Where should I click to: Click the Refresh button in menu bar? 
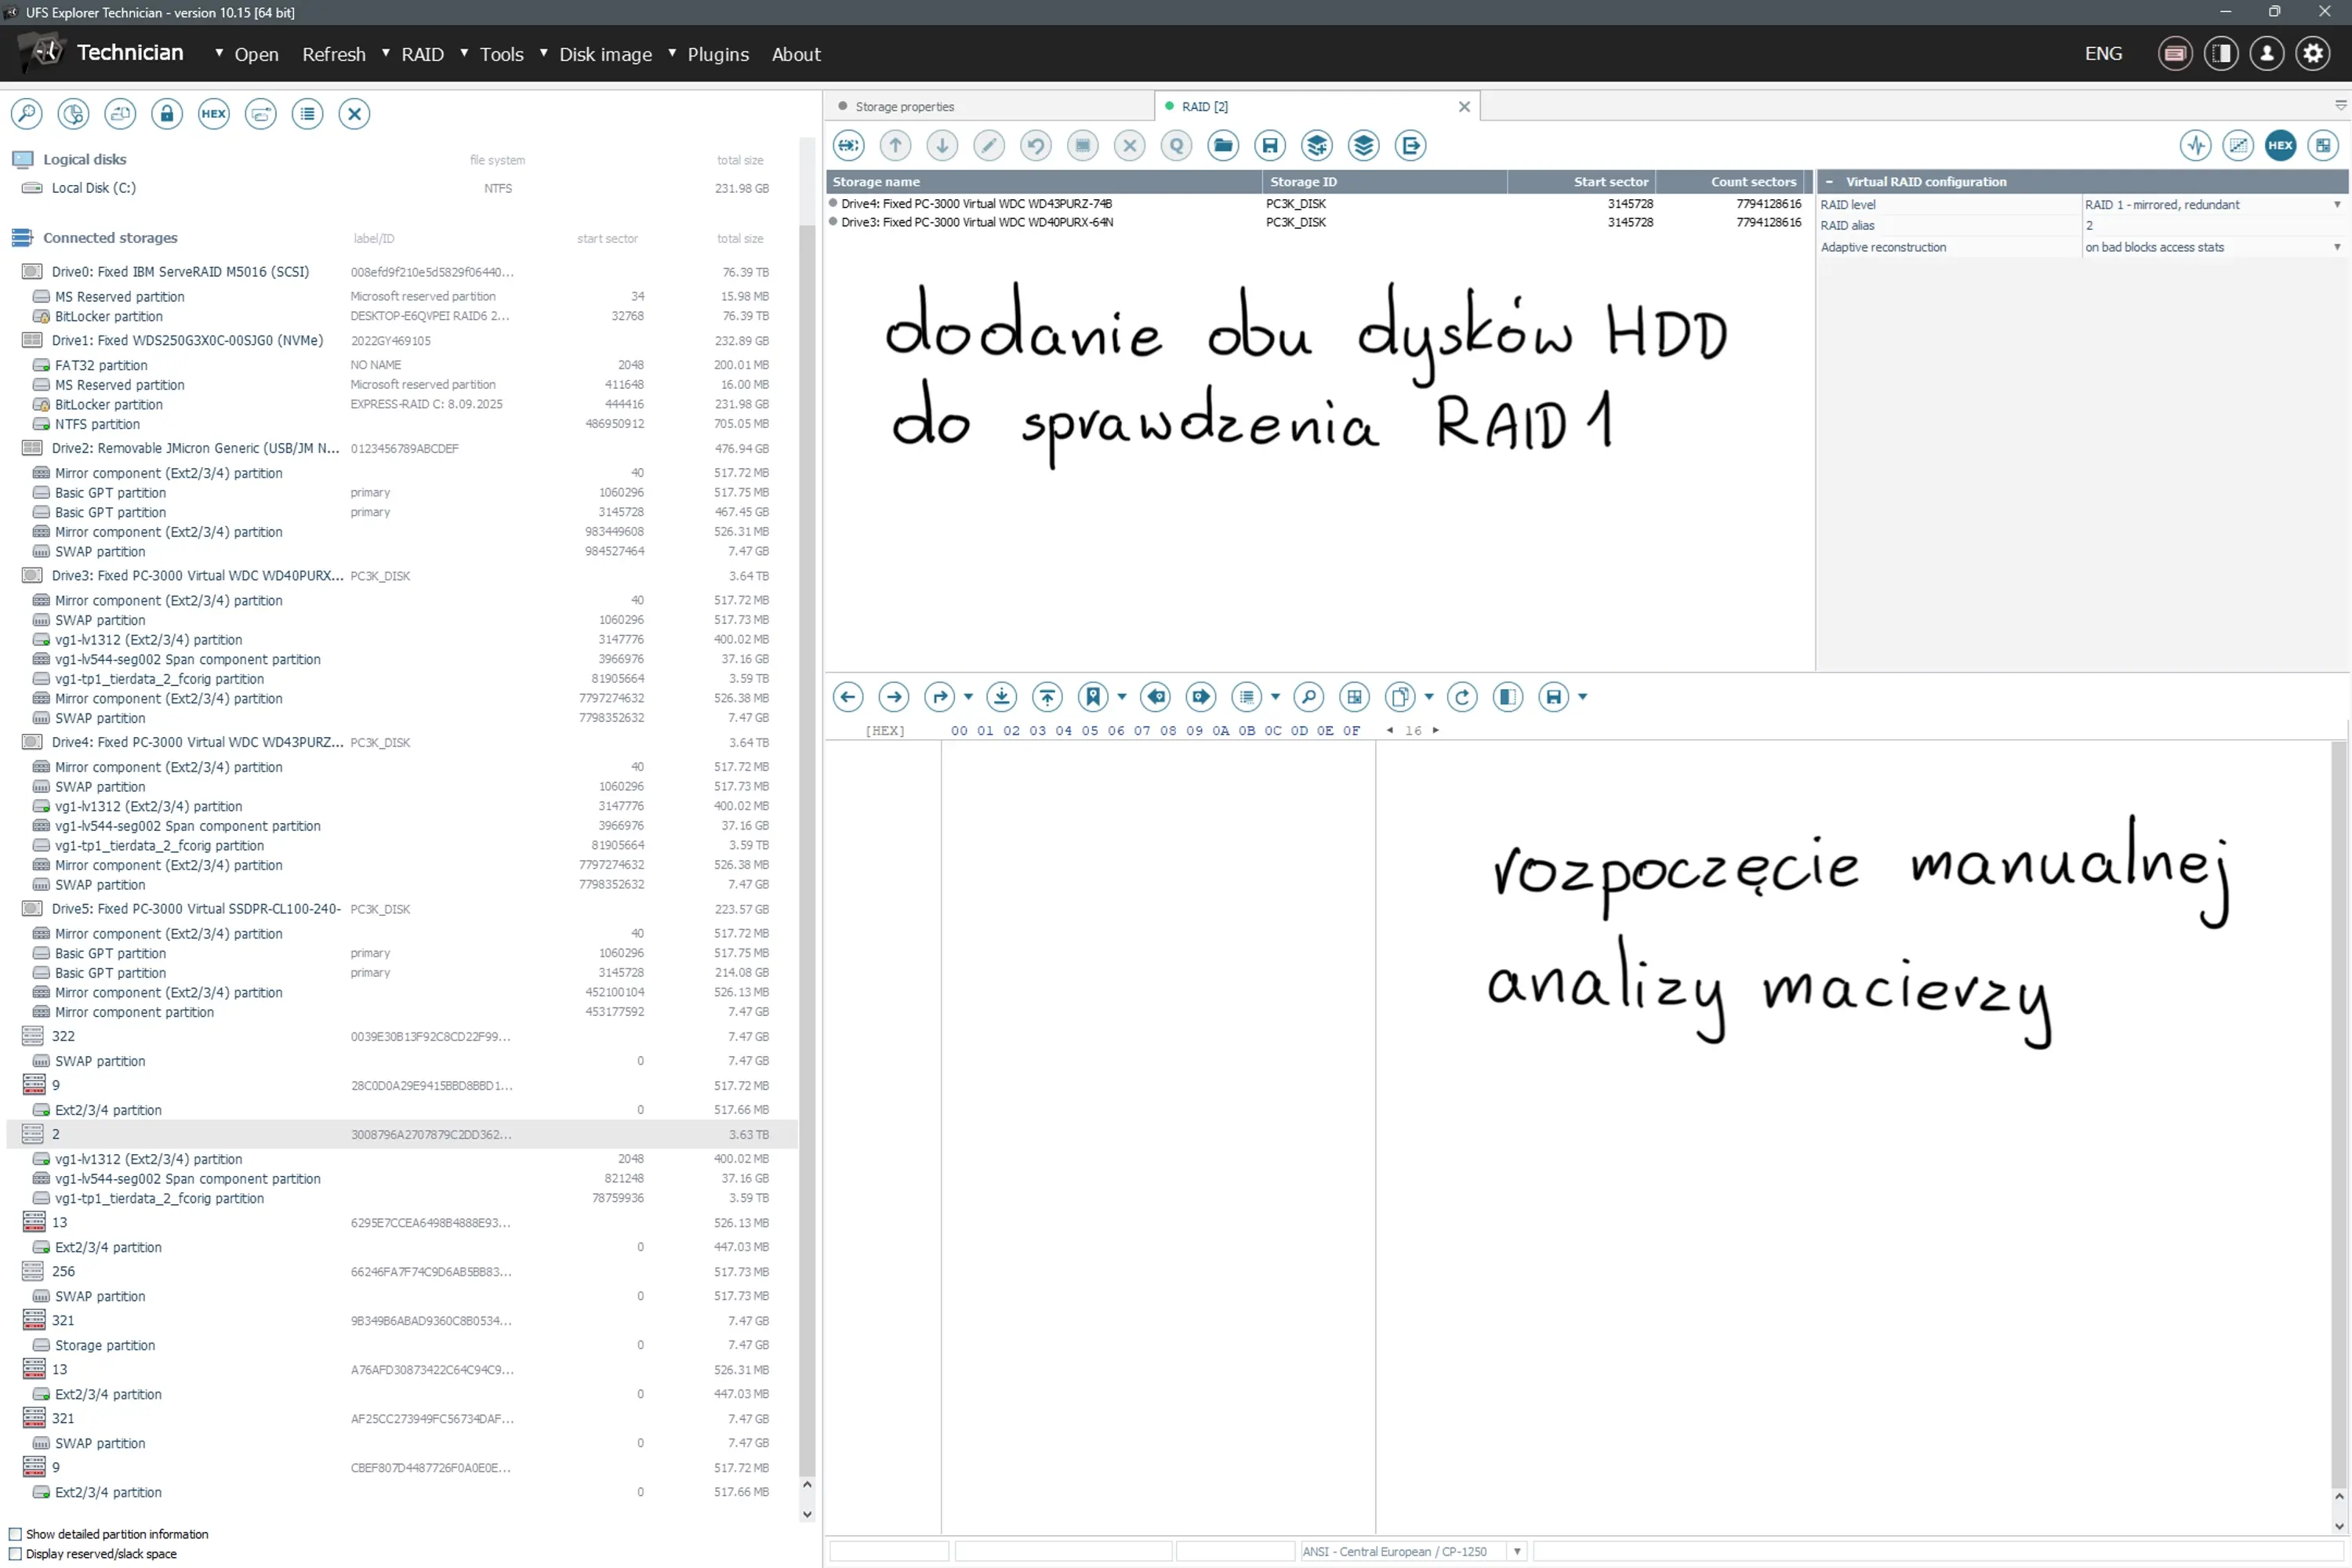[334, 54]
